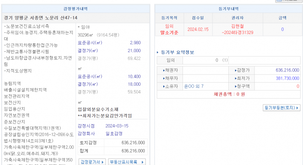Screen dimensions: 303x165
Task: Click the partially visible top-right corner button
Action: 294,1
